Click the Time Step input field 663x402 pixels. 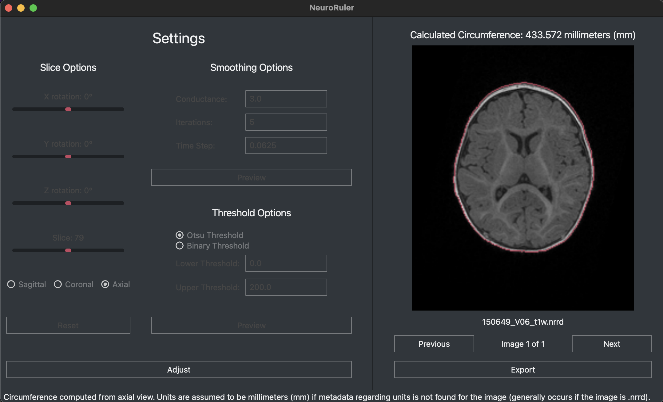[x=286, y=145]
